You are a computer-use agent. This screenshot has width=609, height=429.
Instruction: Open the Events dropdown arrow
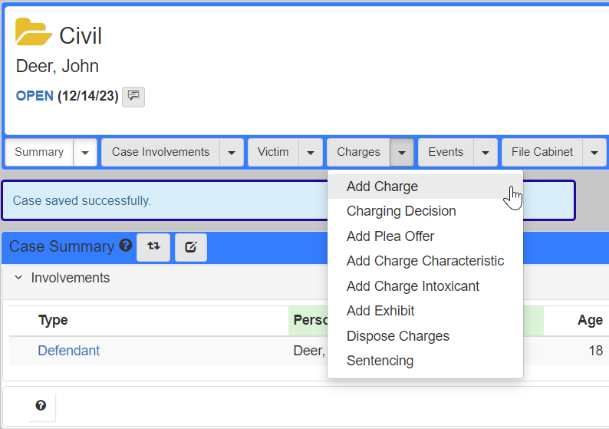click(x=485, y=153)
